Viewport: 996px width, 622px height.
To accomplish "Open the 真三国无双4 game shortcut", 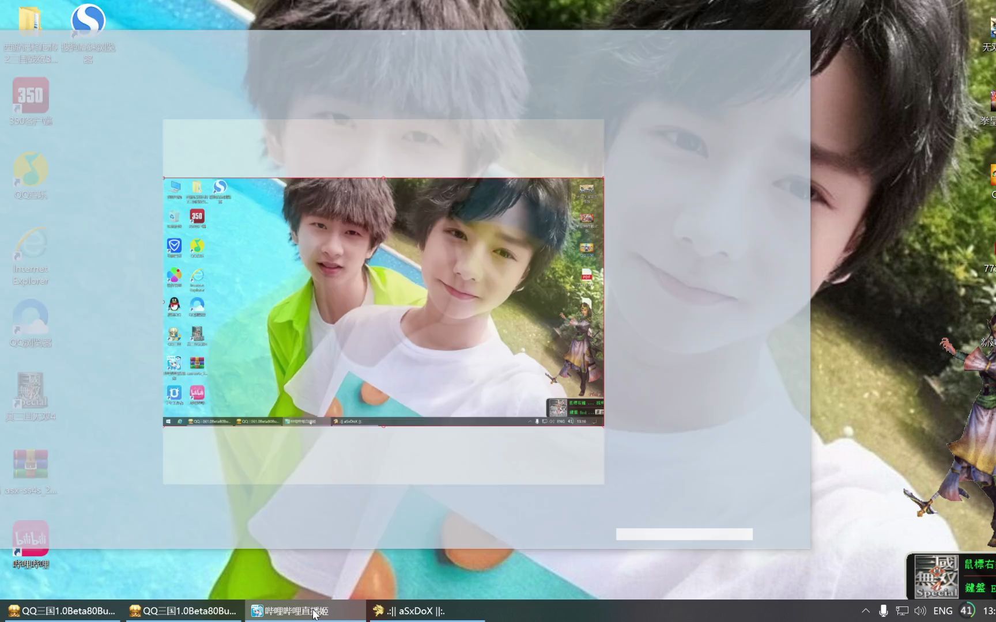I will pyautogui.click(x=31, y=396).
